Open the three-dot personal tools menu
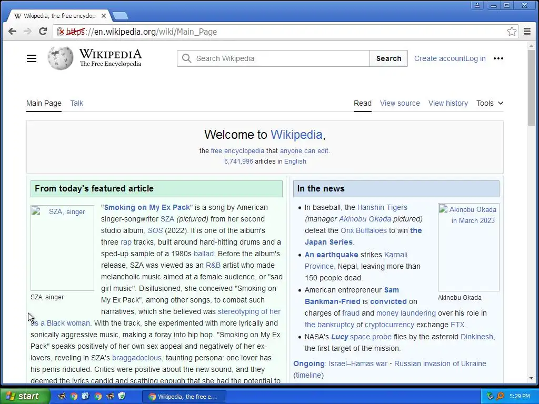This screenshot has width=539, height=404. coord(498,58)
